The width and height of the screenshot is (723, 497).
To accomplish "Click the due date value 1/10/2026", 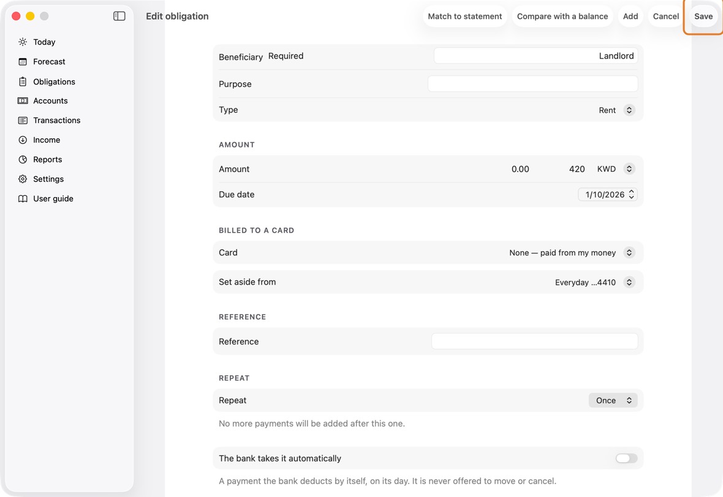I will [x=605, y=195].
